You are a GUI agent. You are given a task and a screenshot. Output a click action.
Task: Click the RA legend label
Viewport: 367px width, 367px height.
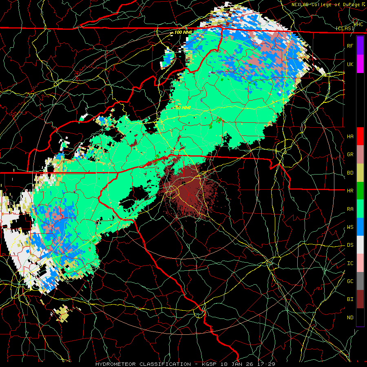[350, 209]
